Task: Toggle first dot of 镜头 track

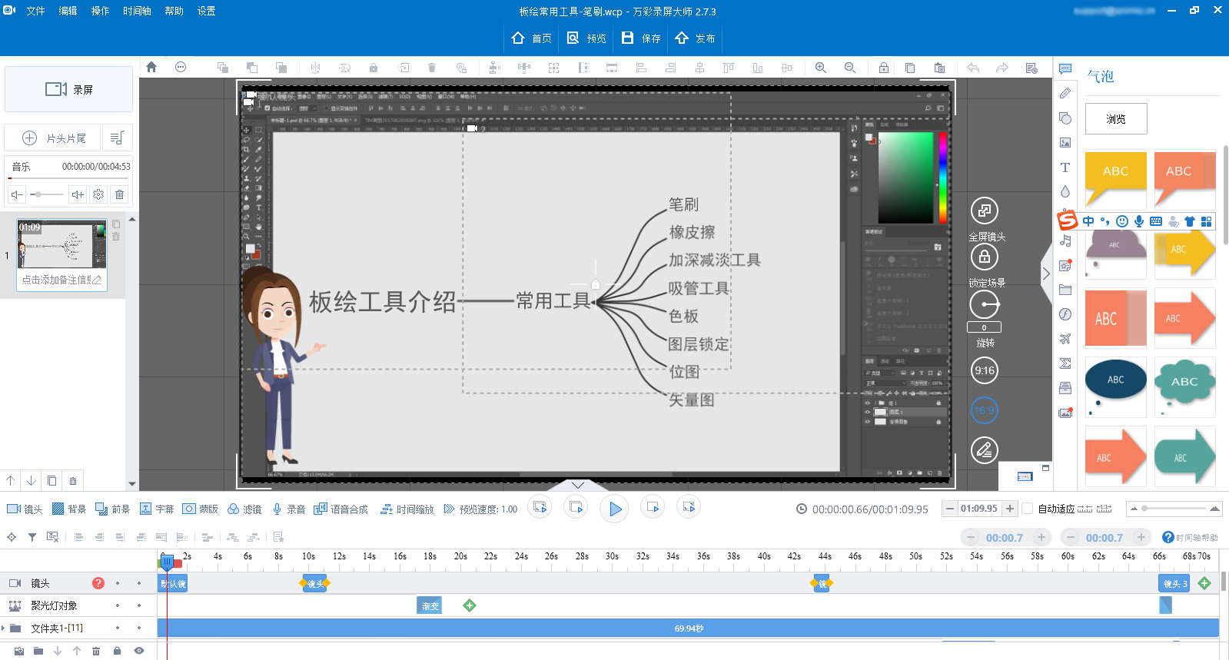Action: (118, 583)
